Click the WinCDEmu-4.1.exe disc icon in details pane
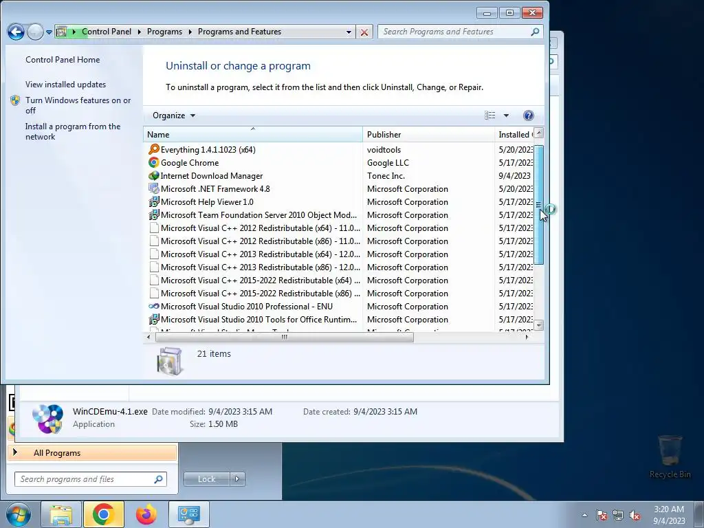The height and width of the screenshot is (528, 704). pyautogui.click(x=47, y=419)
